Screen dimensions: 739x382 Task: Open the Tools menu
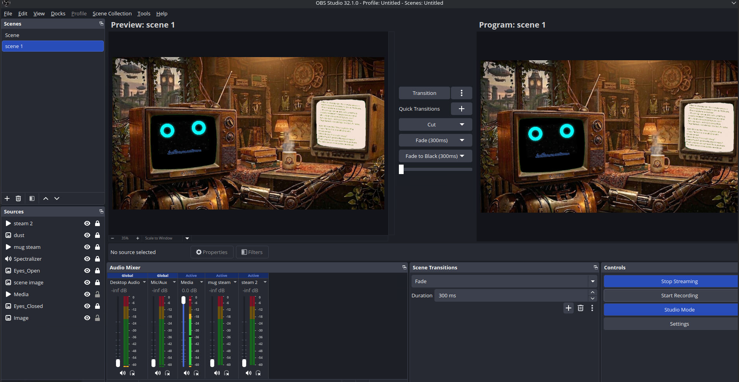coord(143,13)
